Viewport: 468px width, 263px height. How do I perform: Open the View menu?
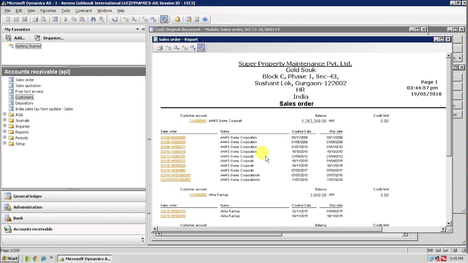click(x=31, y=11)
